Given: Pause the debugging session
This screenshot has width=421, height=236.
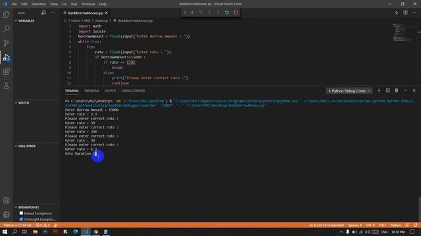Looking at the screenshot, I should (192, 12).
